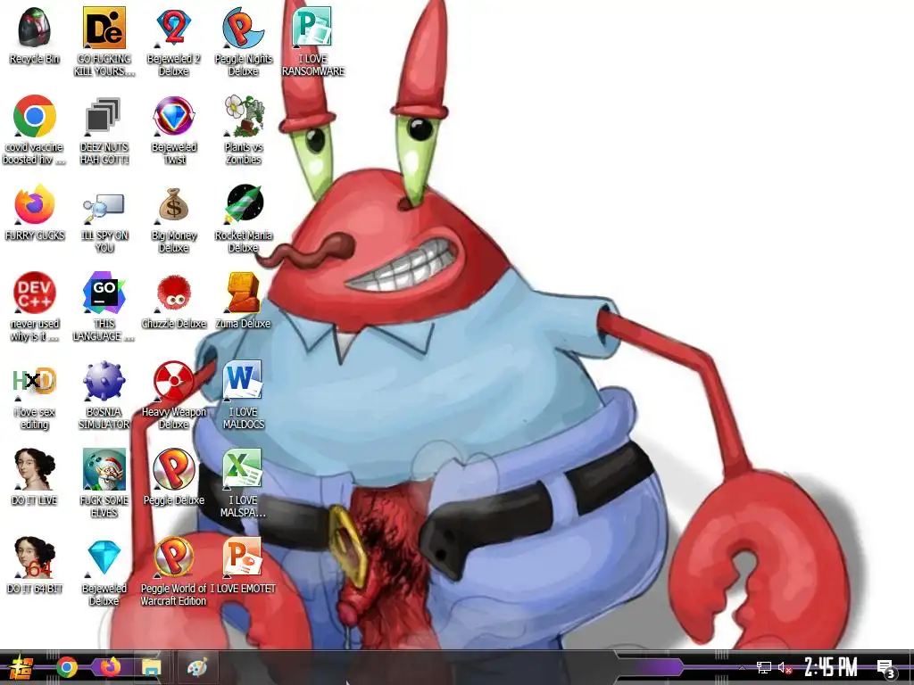Click the muted volume tray icon

click(785, 667)
